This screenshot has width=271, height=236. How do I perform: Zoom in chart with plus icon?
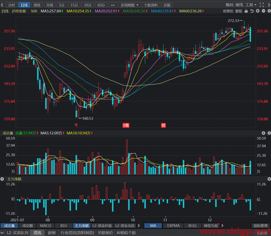click(258, 11)
